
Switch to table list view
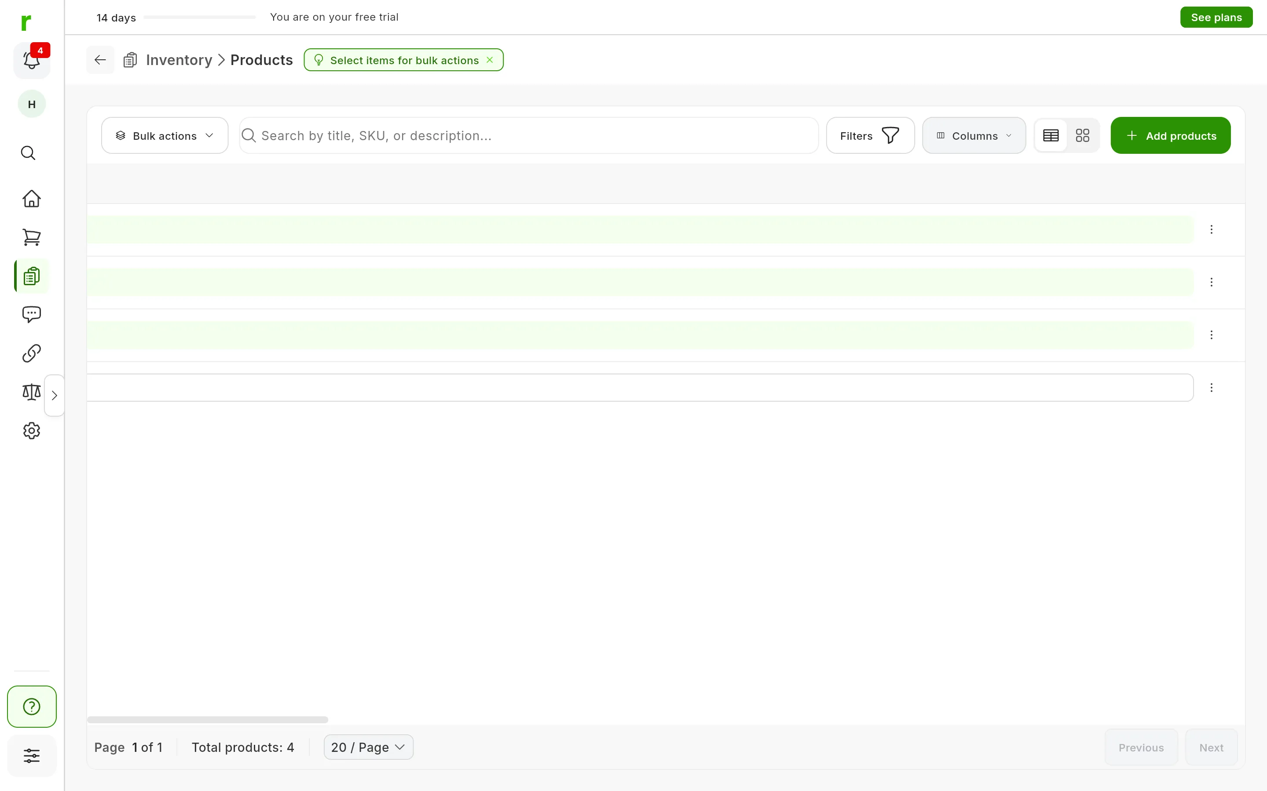(1051, 135)
